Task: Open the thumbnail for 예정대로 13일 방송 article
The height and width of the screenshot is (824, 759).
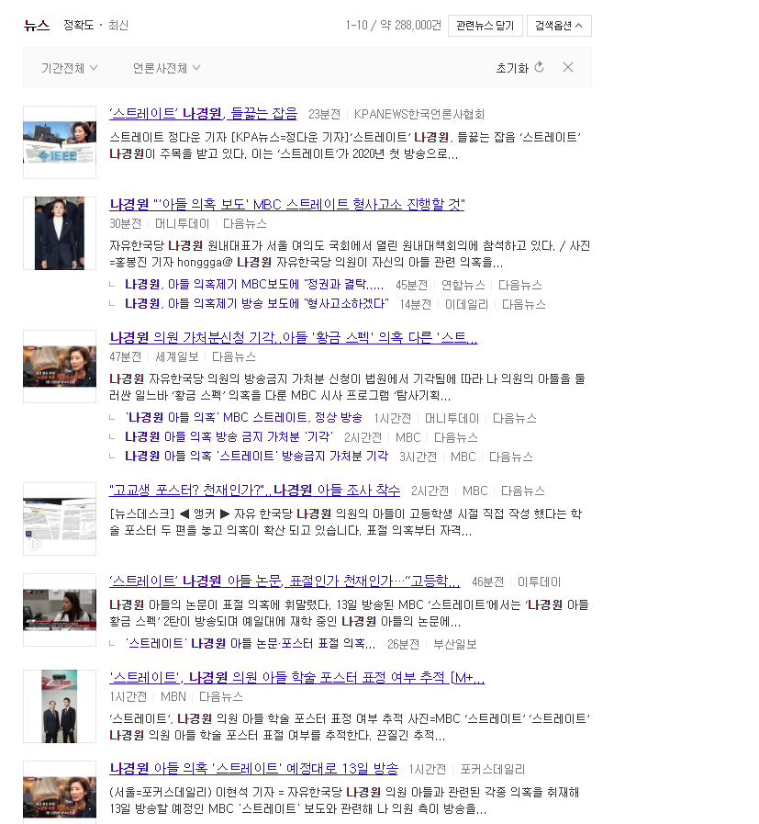Action: pyautogui.click(x=60, y=793)
